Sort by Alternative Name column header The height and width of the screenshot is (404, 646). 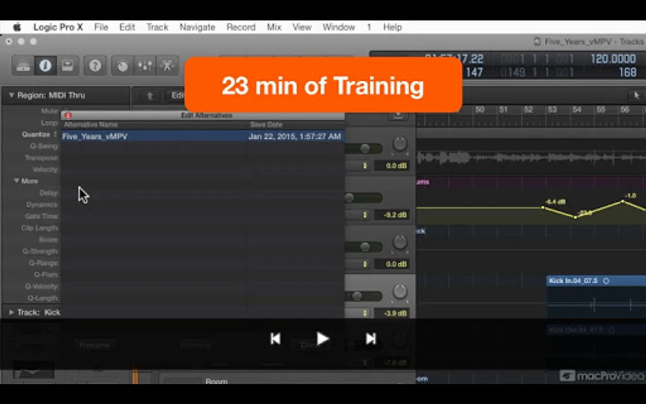(91, 125)
